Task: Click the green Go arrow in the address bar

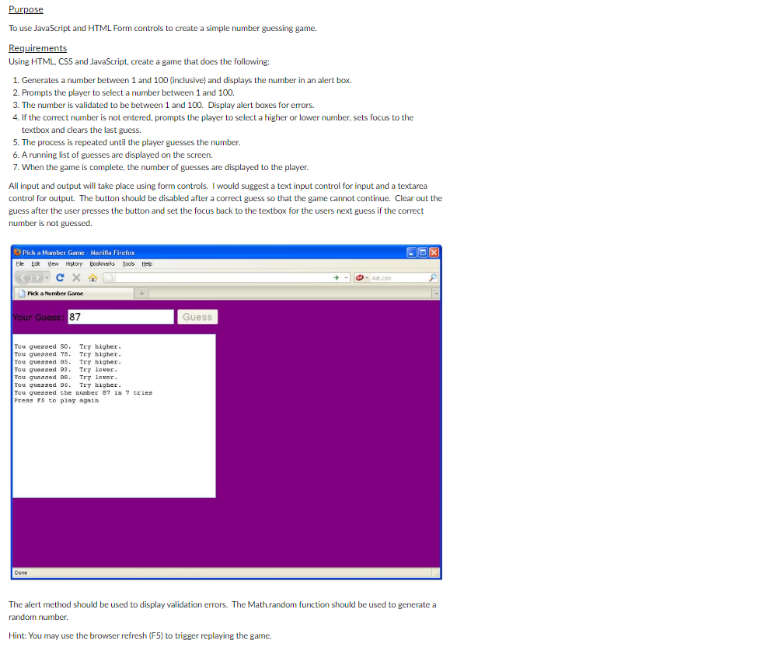Action: (336, 277)
